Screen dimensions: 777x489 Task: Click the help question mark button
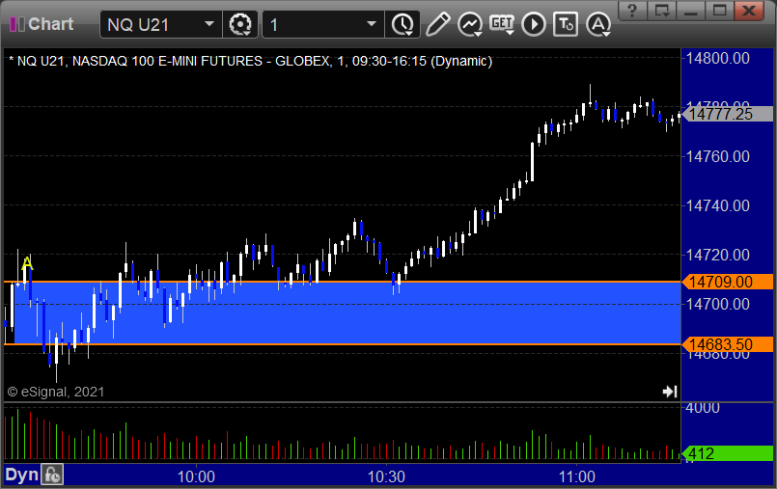tap(632, 10)
